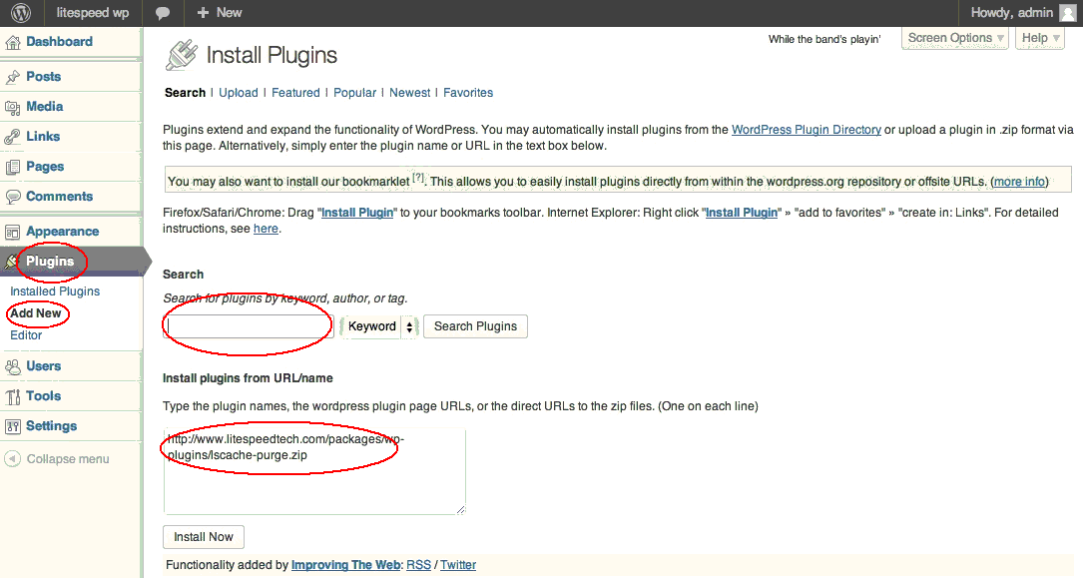Screen dimensions: 1083x578
Task: Expand the Screen Options panel
Action: (x=955, y=38)
